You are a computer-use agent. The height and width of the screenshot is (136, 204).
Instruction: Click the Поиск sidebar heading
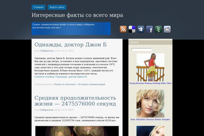[150, 42]
